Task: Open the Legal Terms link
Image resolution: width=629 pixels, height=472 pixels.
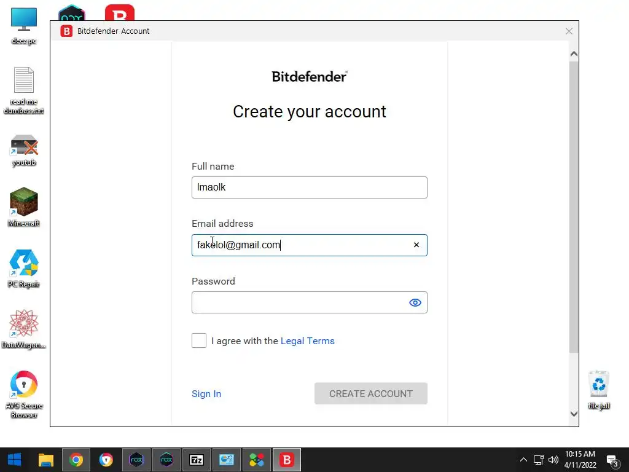Action: 308,340
